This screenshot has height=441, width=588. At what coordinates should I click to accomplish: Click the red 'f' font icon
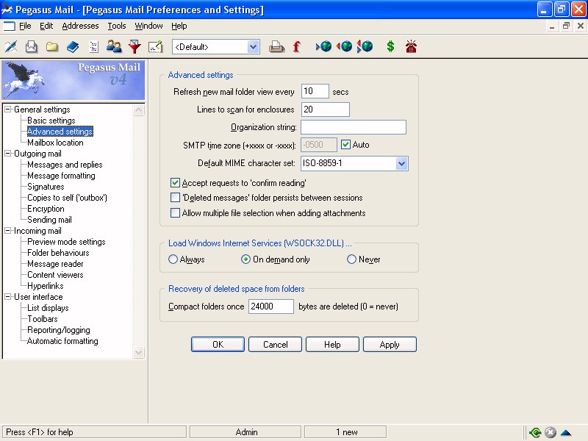297,47
